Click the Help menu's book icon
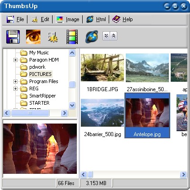Screen dimensions: 190x190 [x=116, y=19]
